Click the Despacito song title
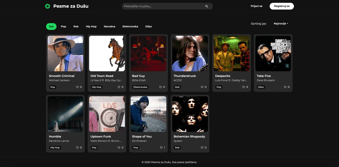The width and height of the screenshot is (339, 167). 223,76
